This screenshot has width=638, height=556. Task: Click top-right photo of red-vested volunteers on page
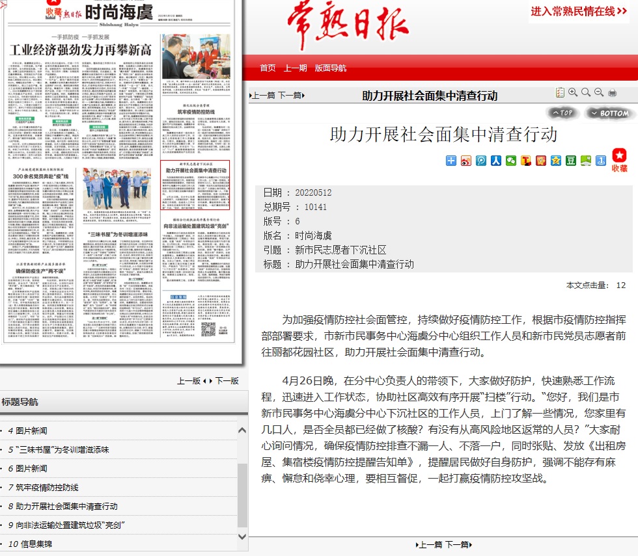(x=196, y=56)
